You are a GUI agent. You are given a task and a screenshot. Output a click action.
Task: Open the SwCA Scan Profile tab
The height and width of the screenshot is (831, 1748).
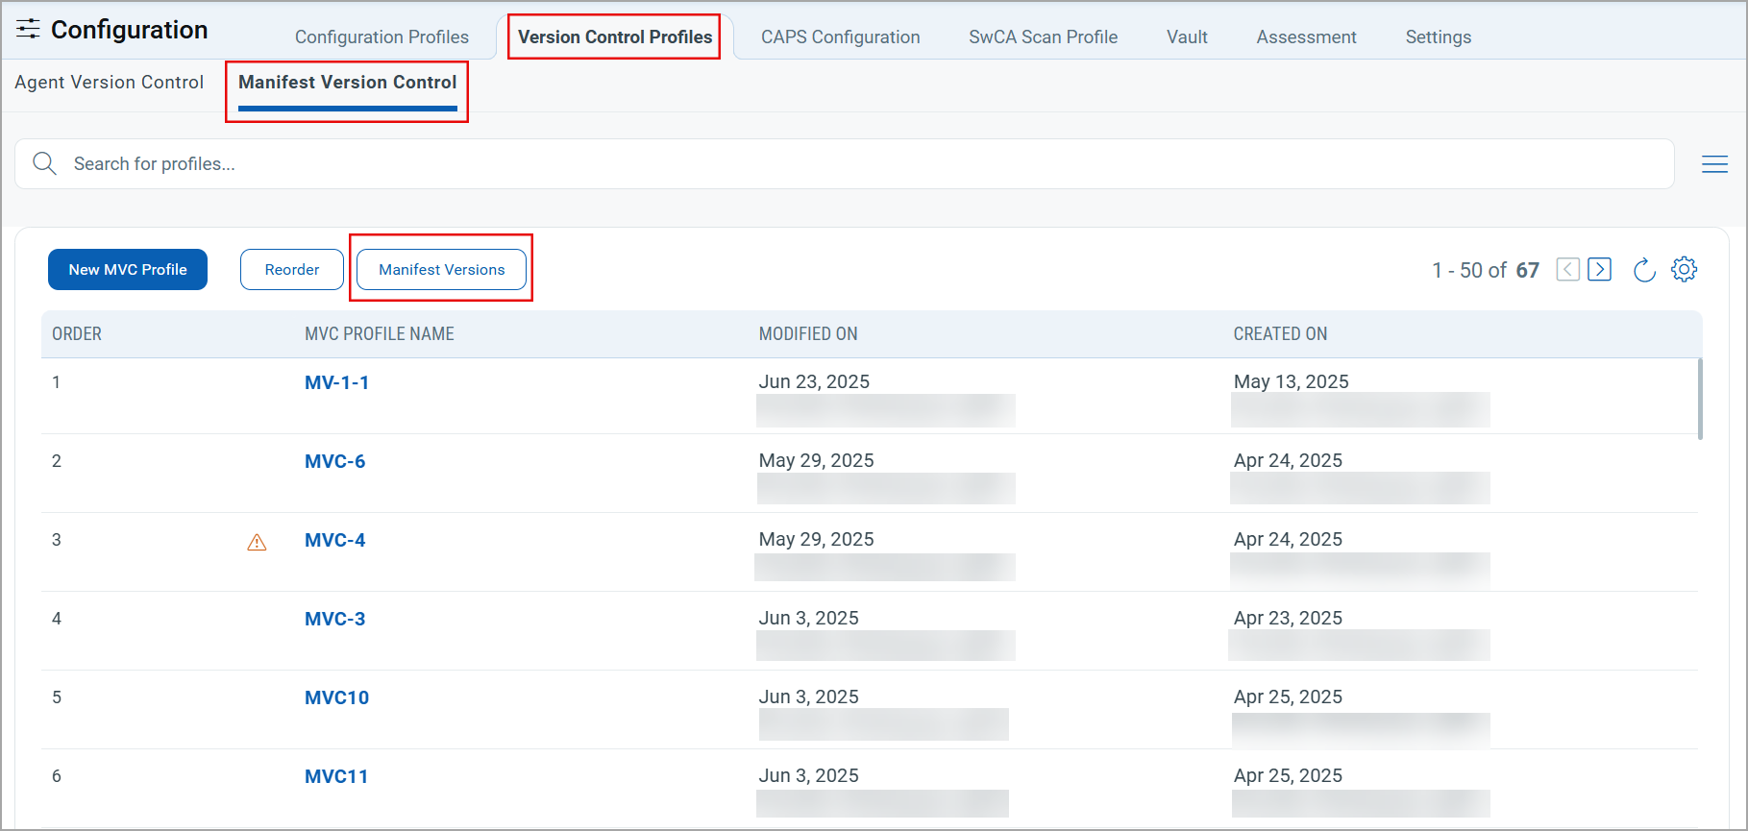click(x=1043, y=37)
